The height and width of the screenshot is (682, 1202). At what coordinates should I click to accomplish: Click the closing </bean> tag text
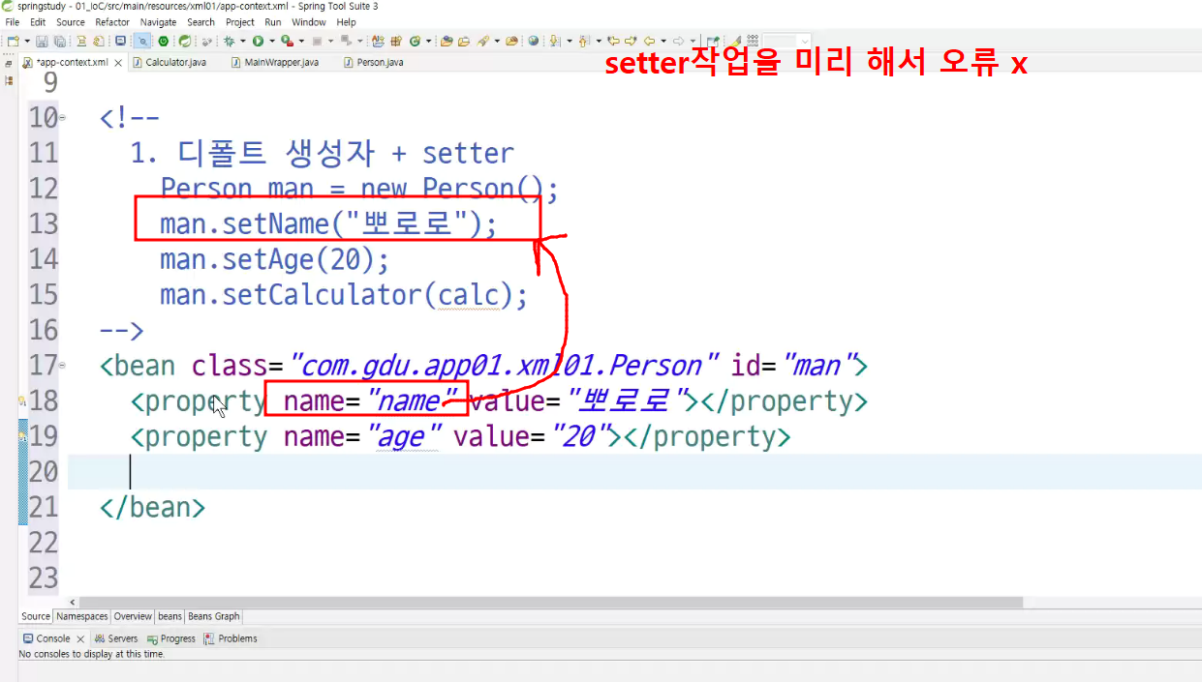(152, 507)
